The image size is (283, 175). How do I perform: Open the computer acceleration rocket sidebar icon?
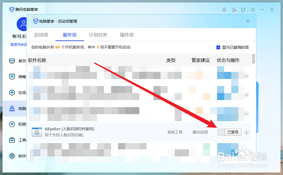(x=12, y=109)
